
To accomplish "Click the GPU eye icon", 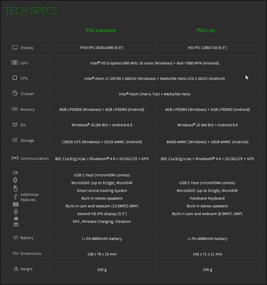I will (15, 63).
